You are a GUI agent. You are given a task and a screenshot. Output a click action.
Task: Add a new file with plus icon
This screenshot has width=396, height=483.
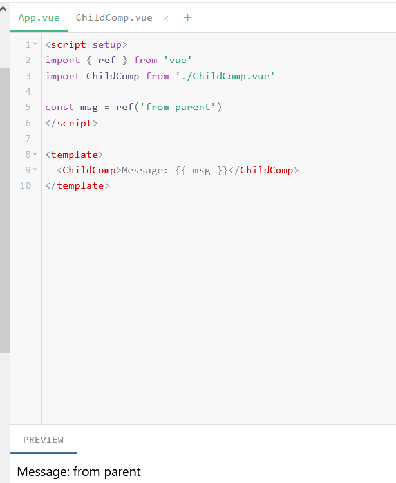click(187, 17)
